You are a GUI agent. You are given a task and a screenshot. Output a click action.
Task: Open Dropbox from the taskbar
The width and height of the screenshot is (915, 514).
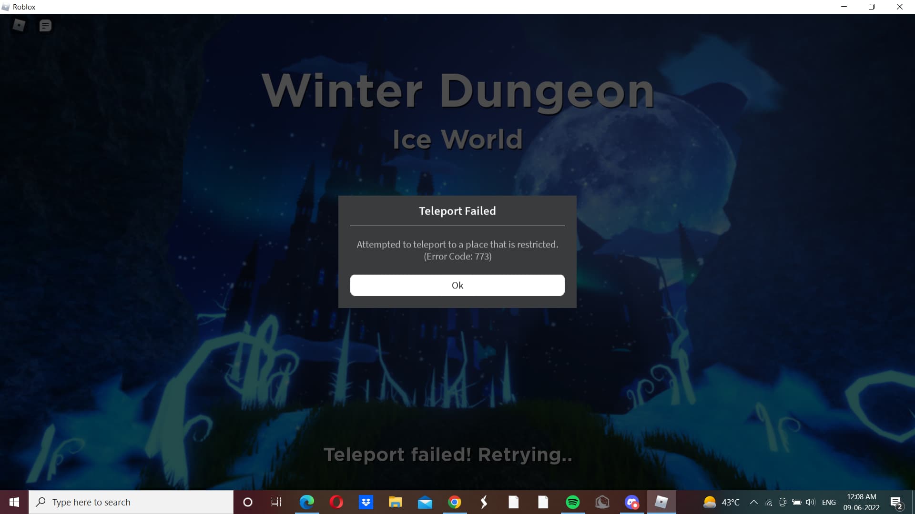coord(366,502)
